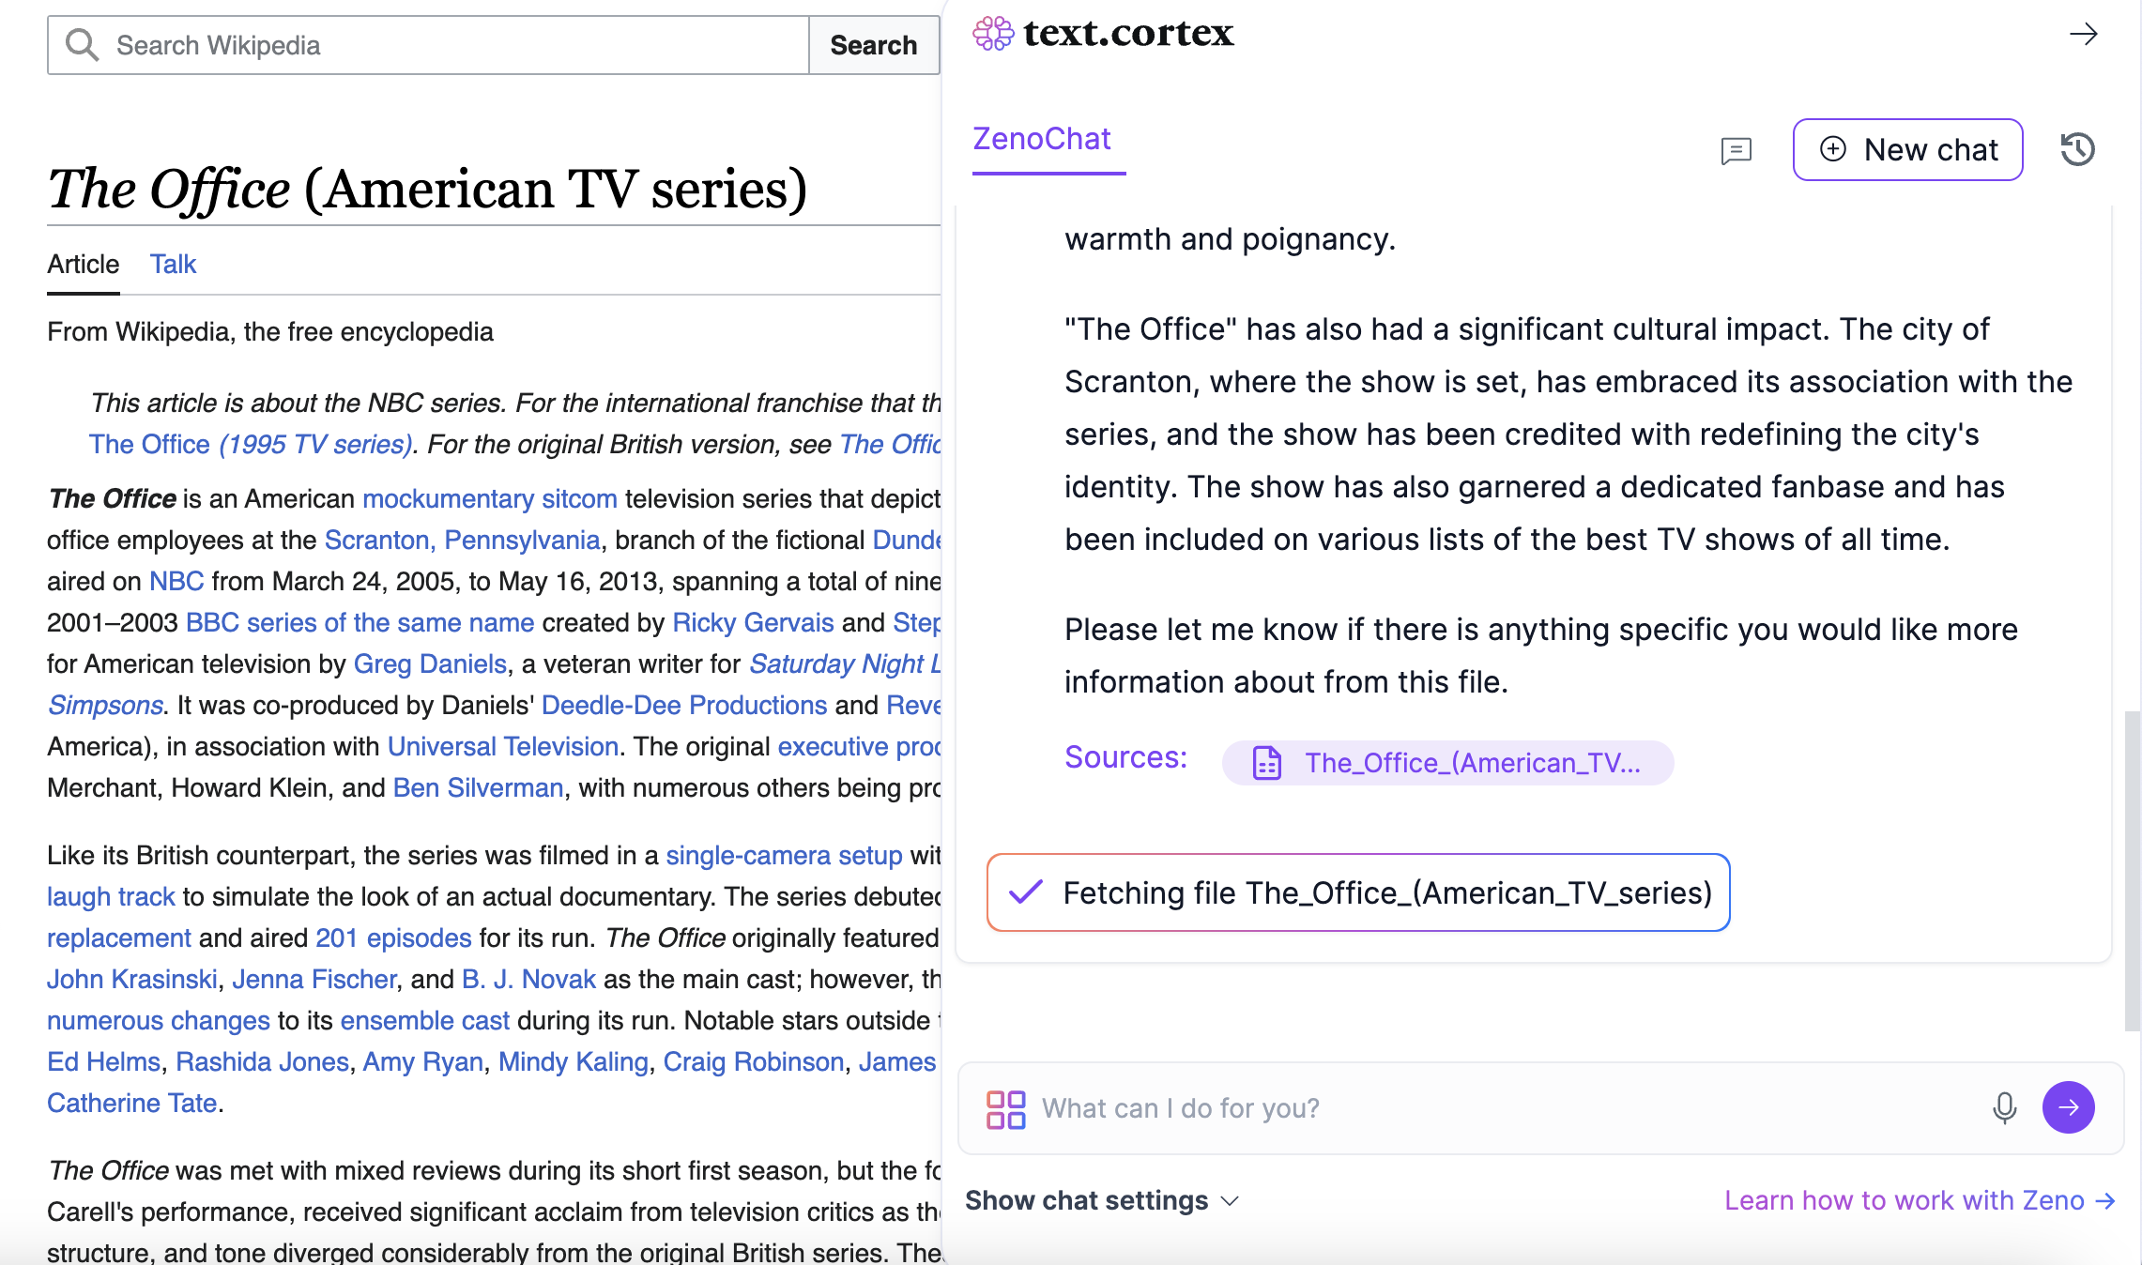Open the Amy Ryan link
Viewport: 2142px width, 1265px height.
[422, 1061]
